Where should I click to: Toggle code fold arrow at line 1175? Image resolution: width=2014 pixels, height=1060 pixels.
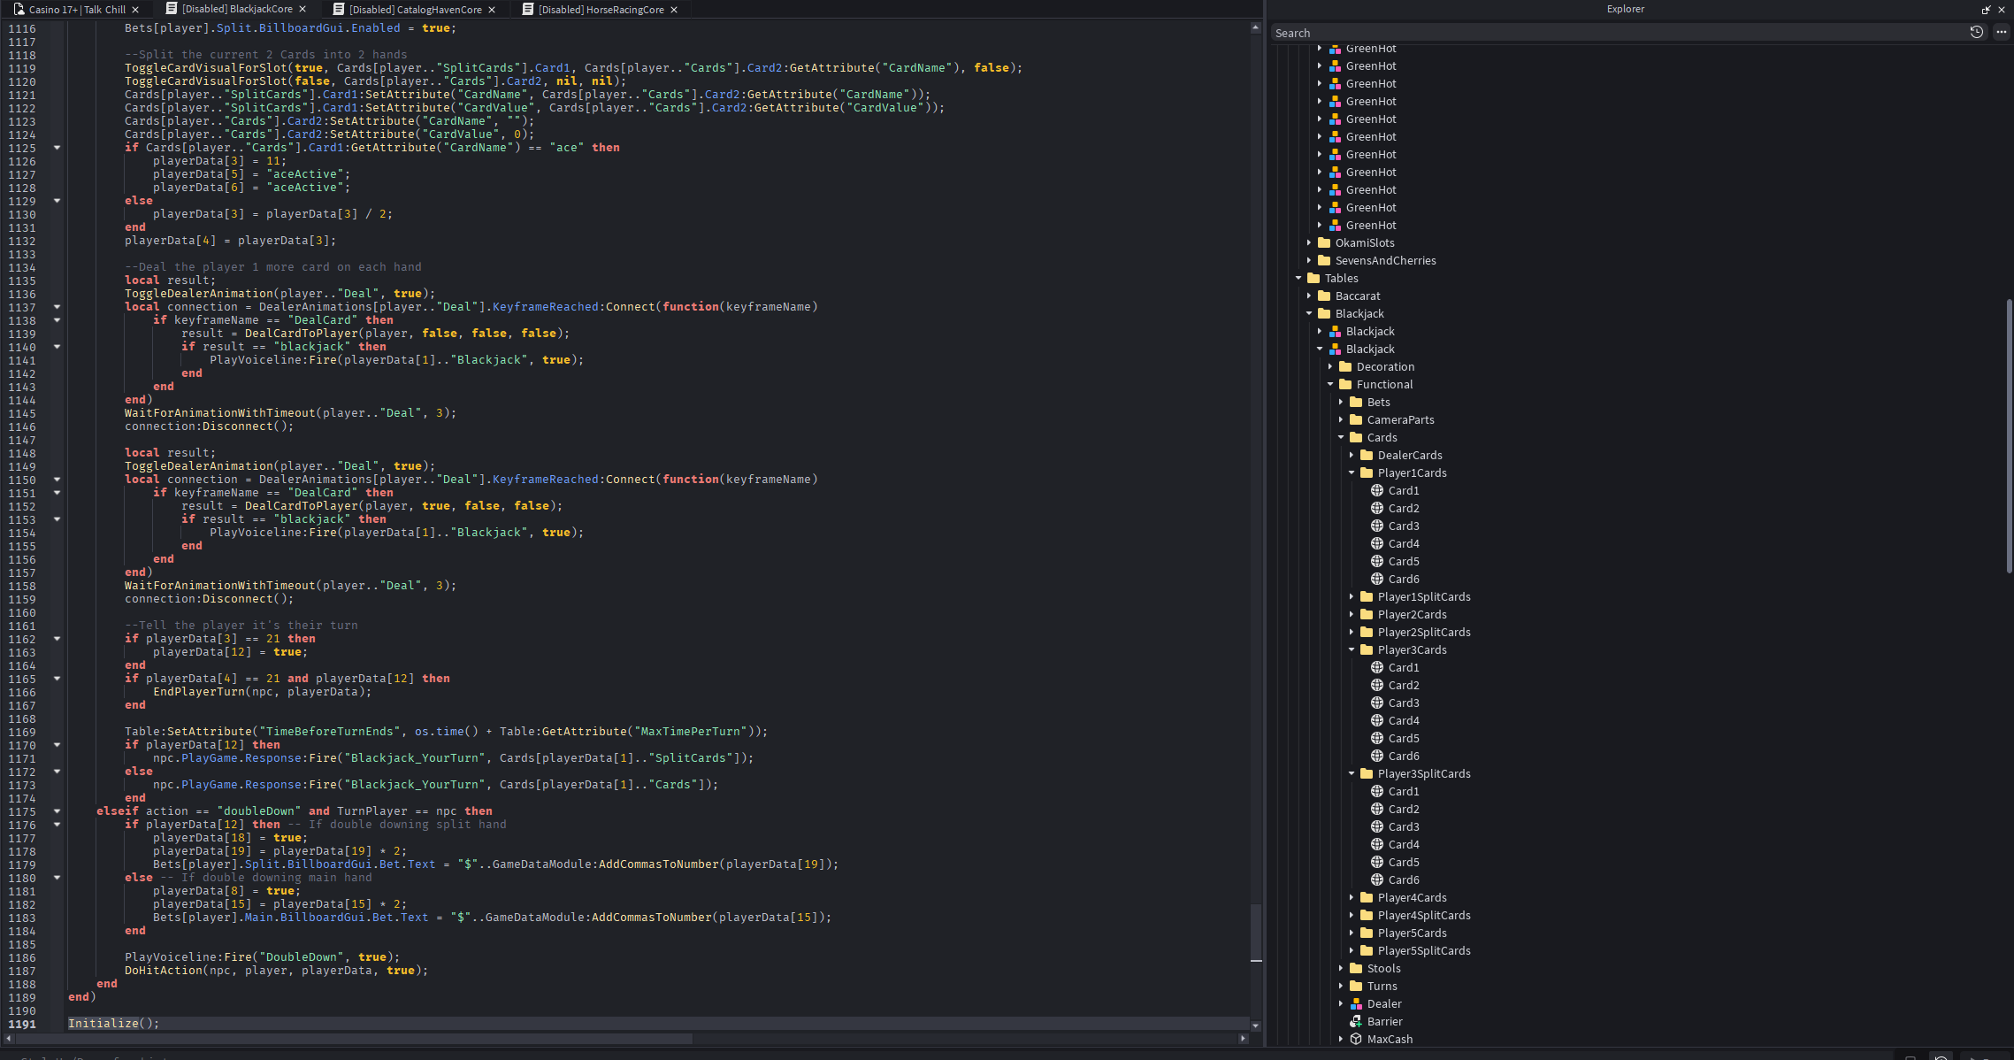57,811
